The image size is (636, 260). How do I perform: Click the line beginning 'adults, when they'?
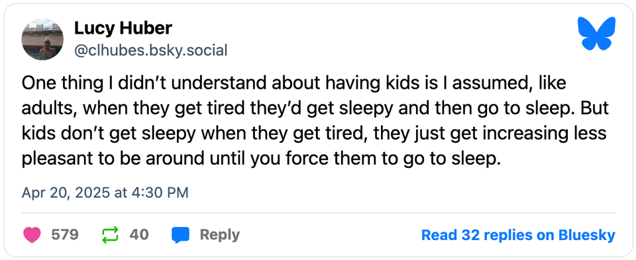pos(315,109)
